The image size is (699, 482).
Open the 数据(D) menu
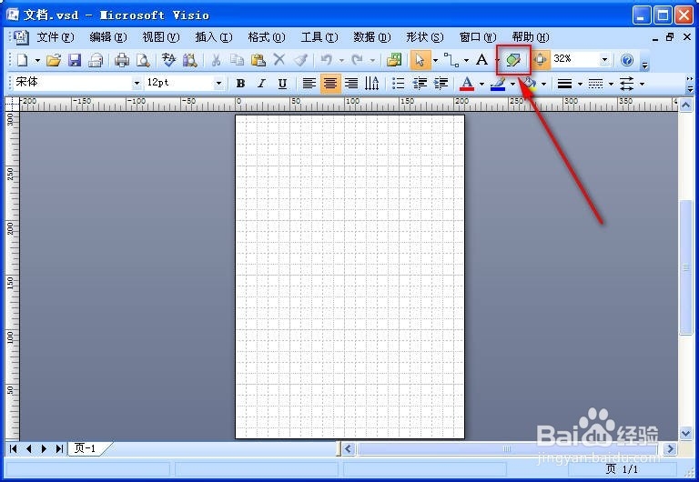click(372, 37)
